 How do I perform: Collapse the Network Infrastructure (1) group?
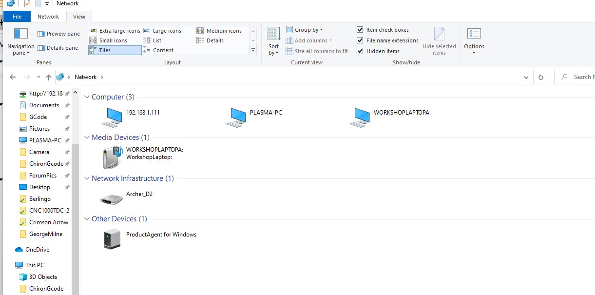pos(87,178)
